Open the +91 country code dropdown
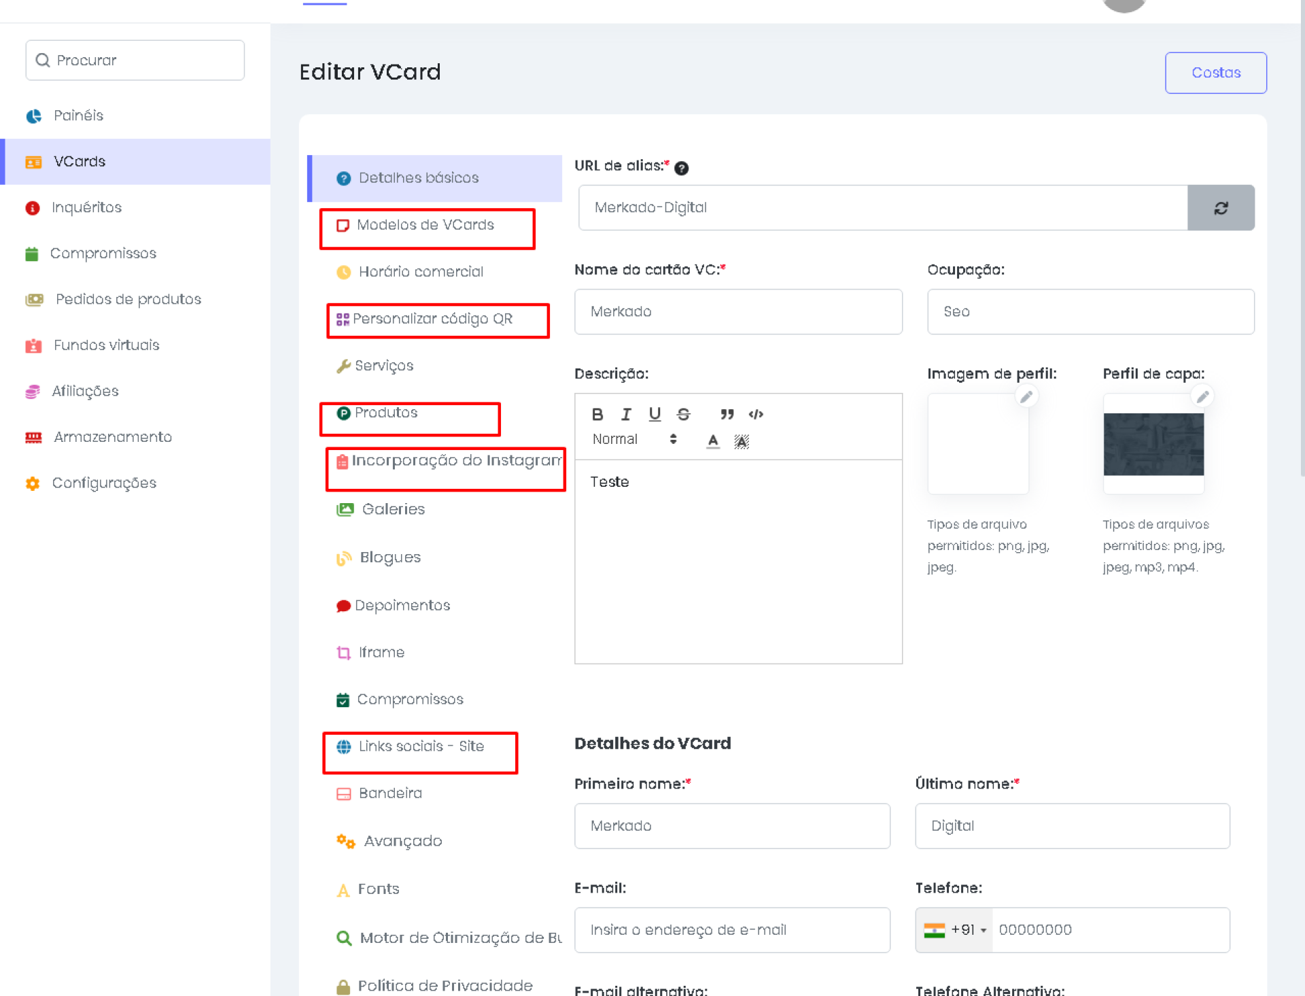 click(x=954, y=929)
